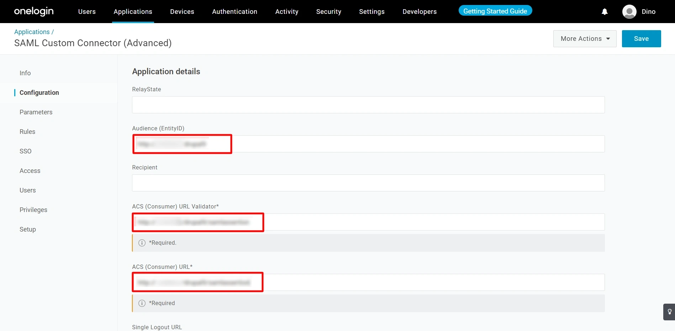Go back via Applications breadcrumb link
Image resolution: width=675 pixels, height=331 pixels.
[x=32, y=32]
